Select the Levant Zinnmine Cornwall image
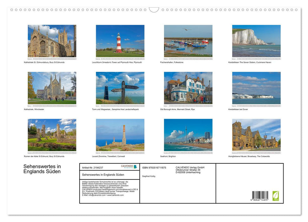Screen dimensions: 308x222 (120, 135)
